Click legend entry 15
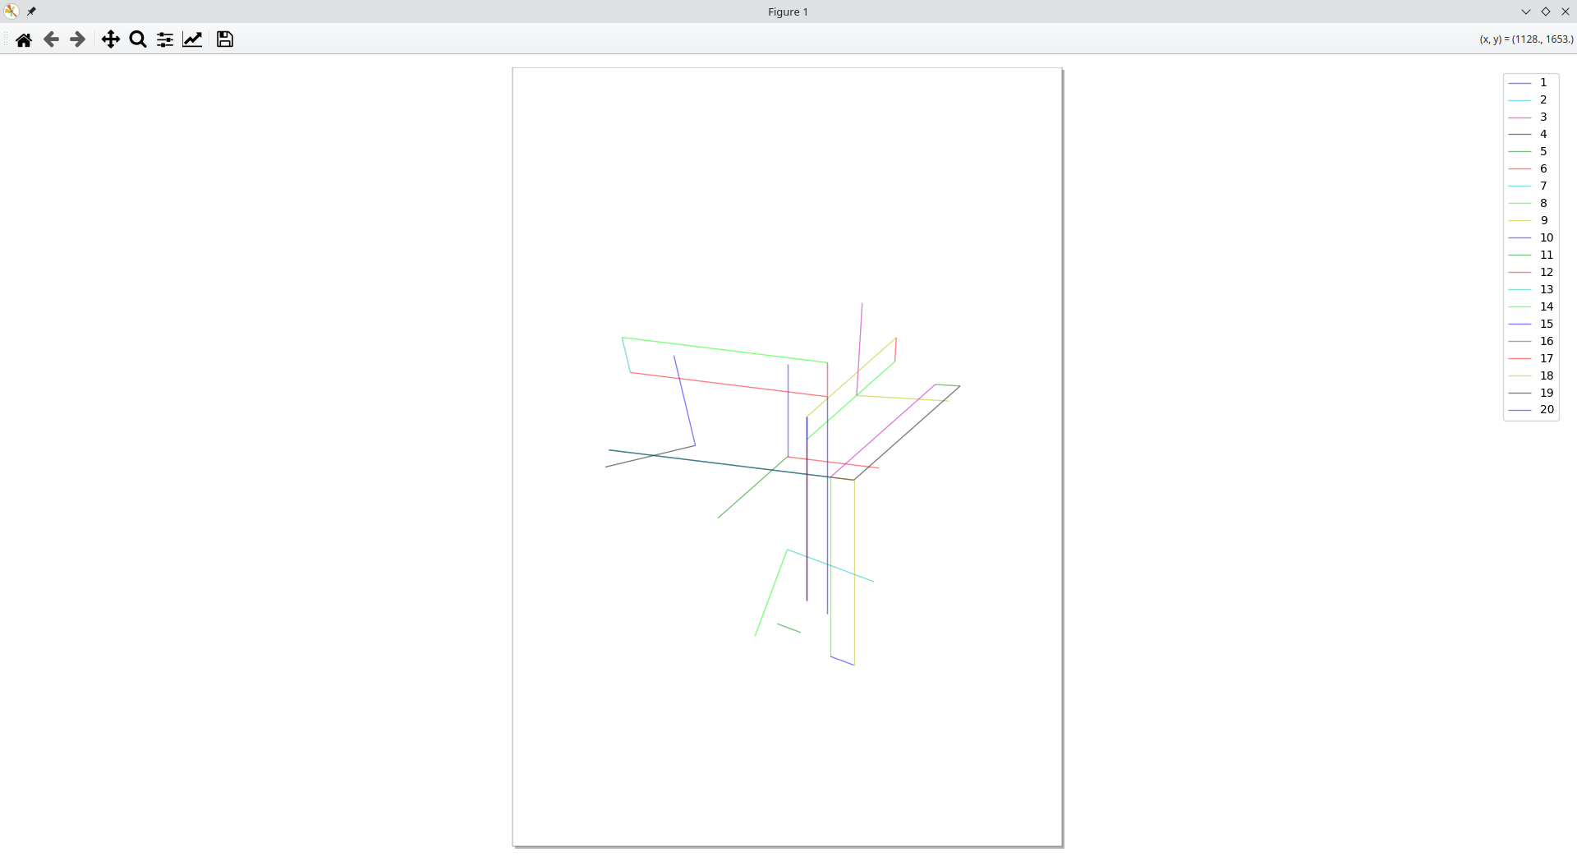 (x=1531, y=324)
